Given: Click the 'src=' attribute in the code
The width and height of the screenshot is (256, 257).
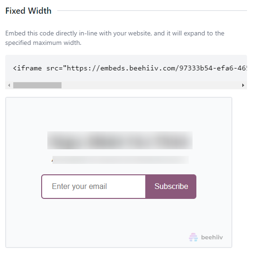Looking at the screenshot, I should (x=54, y=68).
